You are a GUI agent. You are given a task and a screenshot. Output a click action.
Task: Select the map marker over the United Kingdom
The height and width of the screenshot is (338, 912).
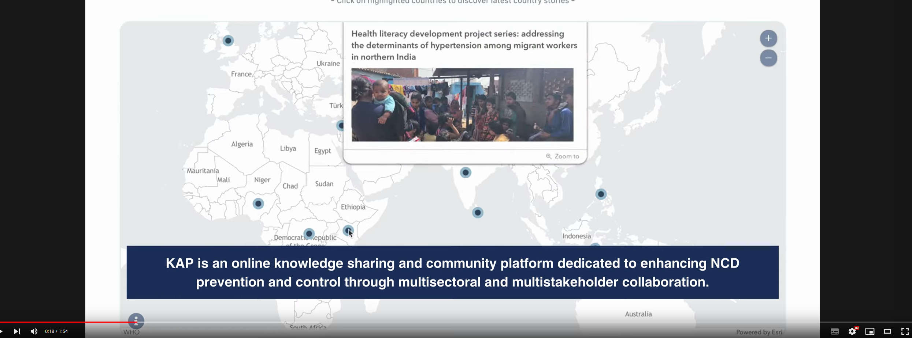[x=228, y=41]
